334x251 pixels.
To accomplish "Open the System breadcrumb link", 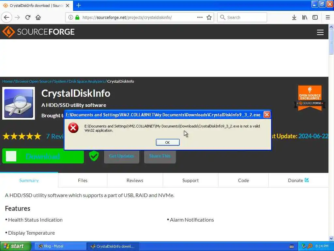I will click(x=60, y=81).
